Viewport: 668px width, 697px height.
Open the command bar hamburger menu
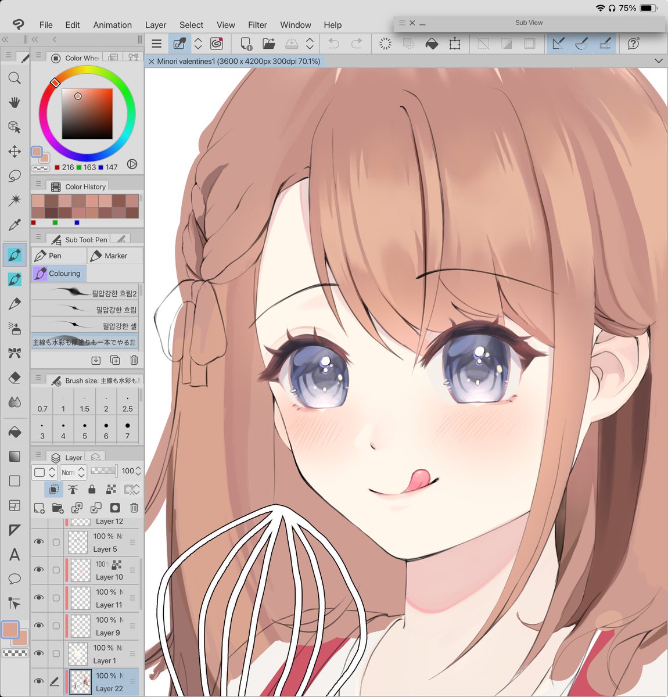pyautogui.click(x=156, y=44)
